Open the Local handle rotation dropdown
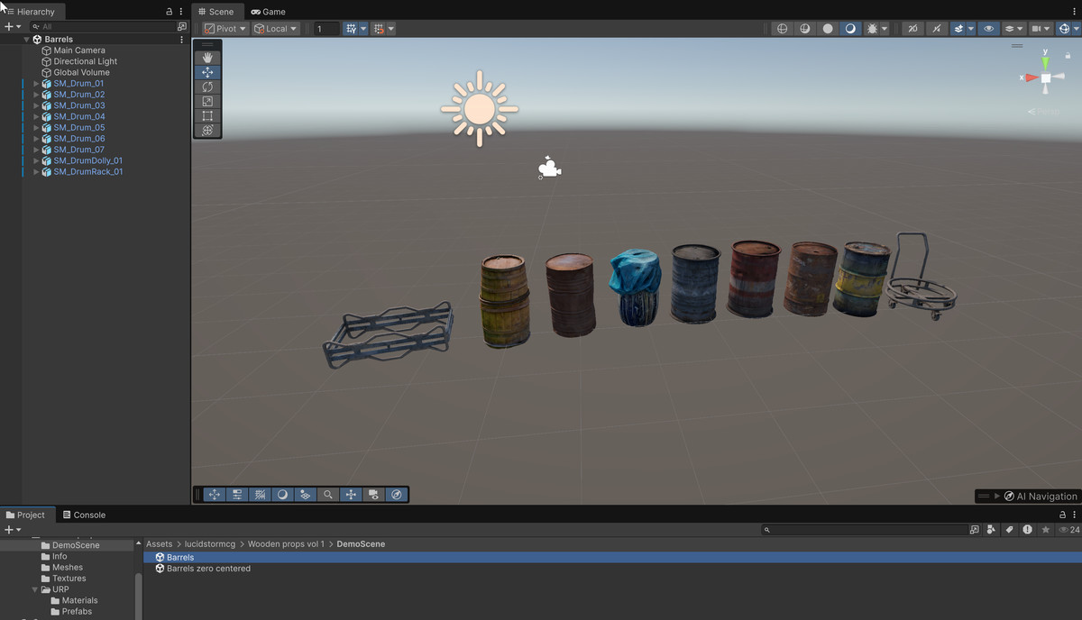 (275, 29)
